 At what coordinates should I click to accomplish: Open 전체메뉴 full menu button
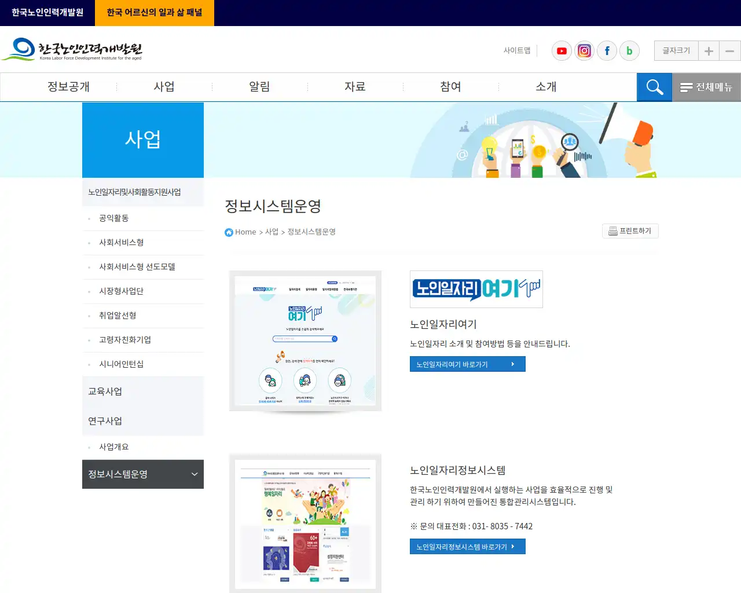pos(706,87)
